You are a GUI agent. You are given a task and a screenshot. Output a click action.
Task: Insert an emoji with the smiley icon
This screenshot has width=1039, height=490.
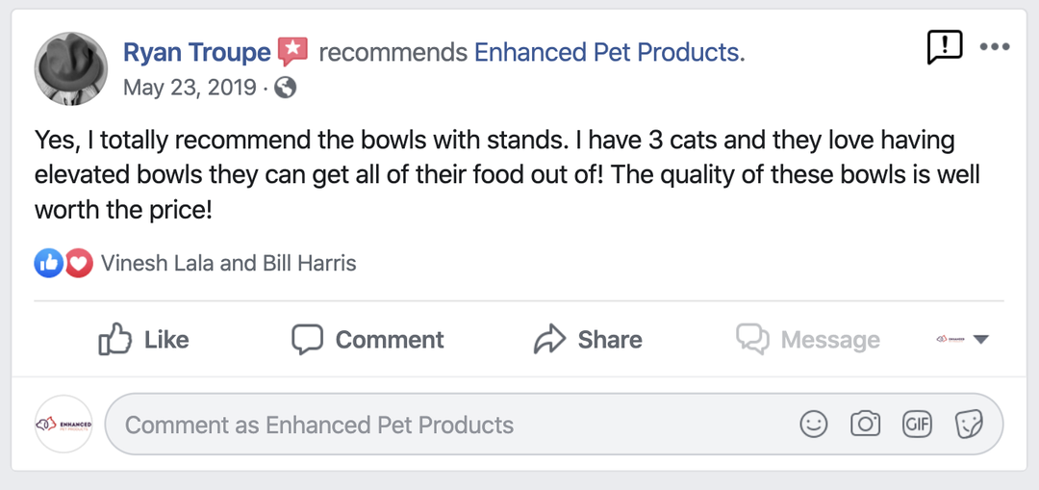814,425
